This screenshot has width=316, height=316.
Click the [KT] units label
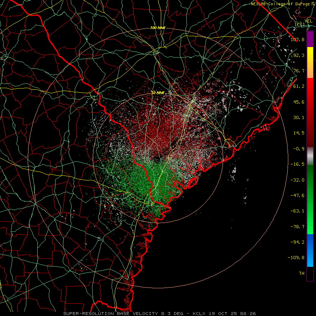click(299, 24)
